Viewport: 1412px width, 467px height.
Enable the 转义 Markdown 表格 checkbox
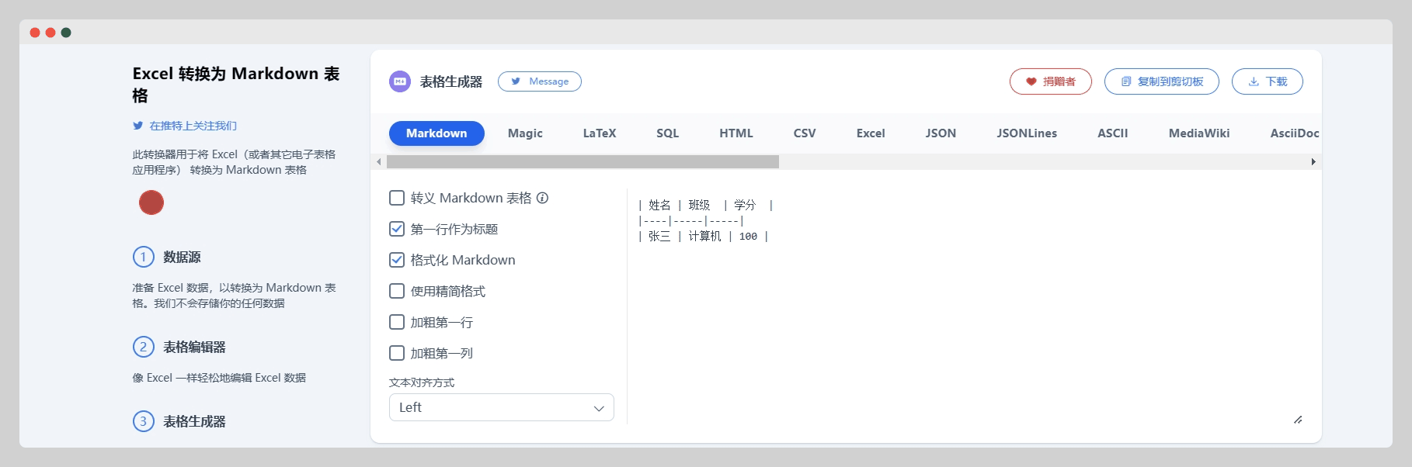click(397, 198)
